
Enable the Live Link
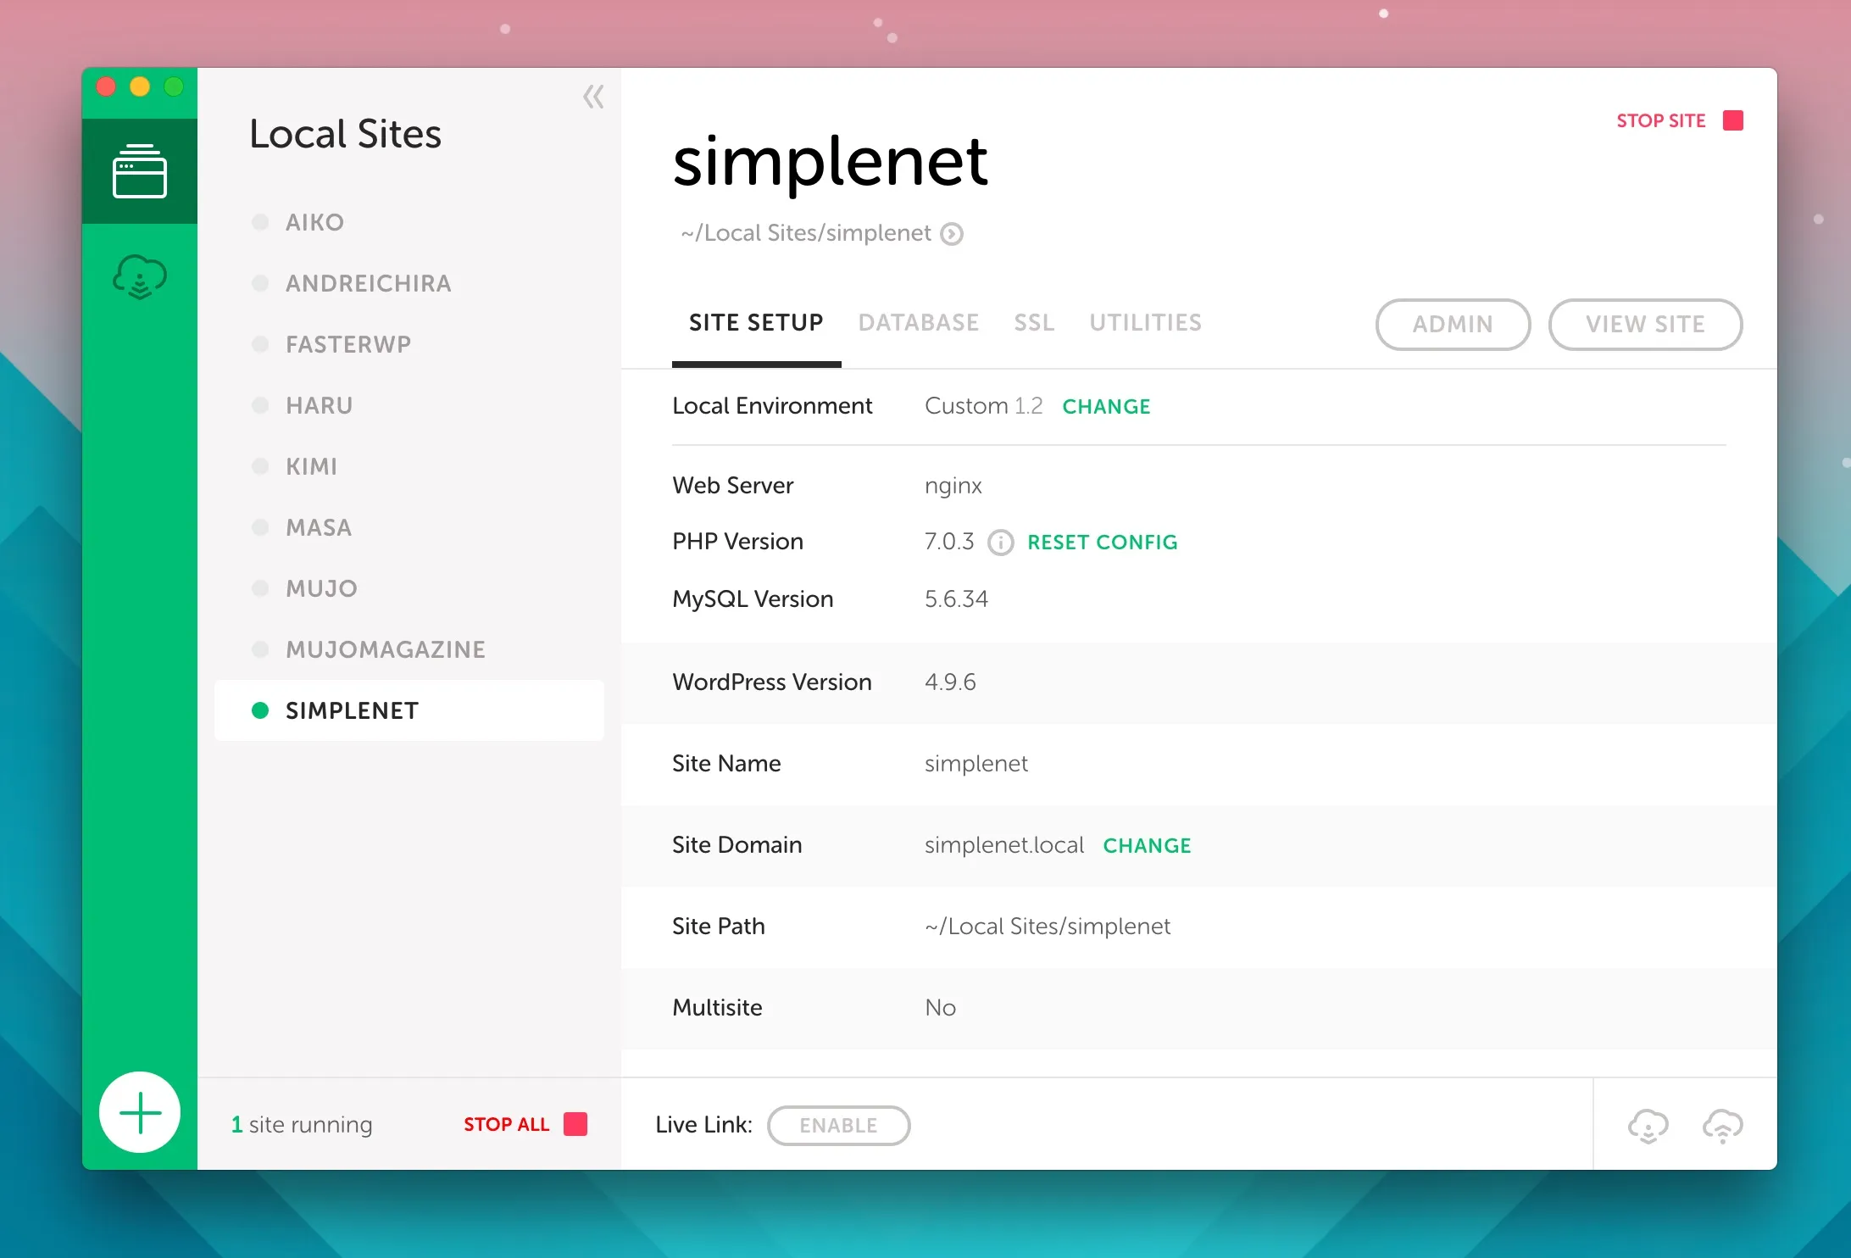(x=838, y=1125)
